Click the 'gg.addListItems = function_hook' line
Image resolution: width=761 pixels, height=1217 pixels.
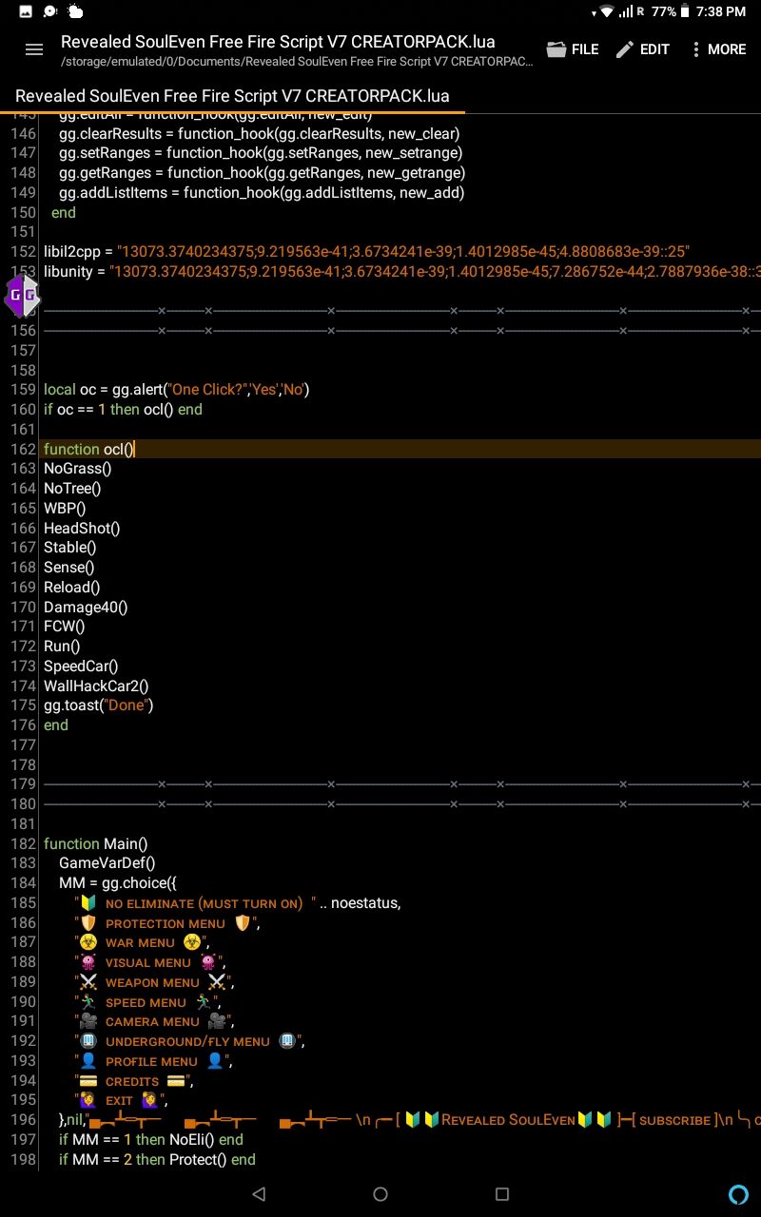point(262,193)
